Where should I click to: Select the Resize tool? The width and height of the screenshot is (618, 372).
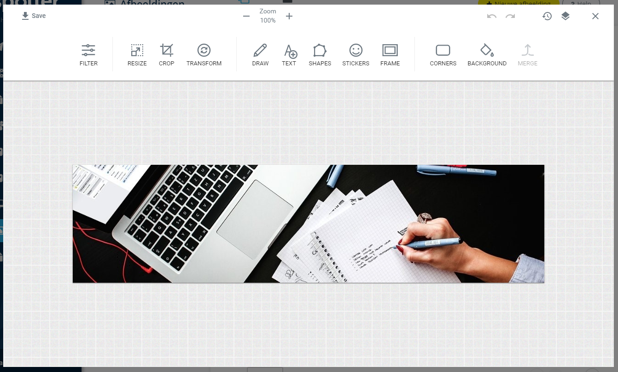point(137,54)
